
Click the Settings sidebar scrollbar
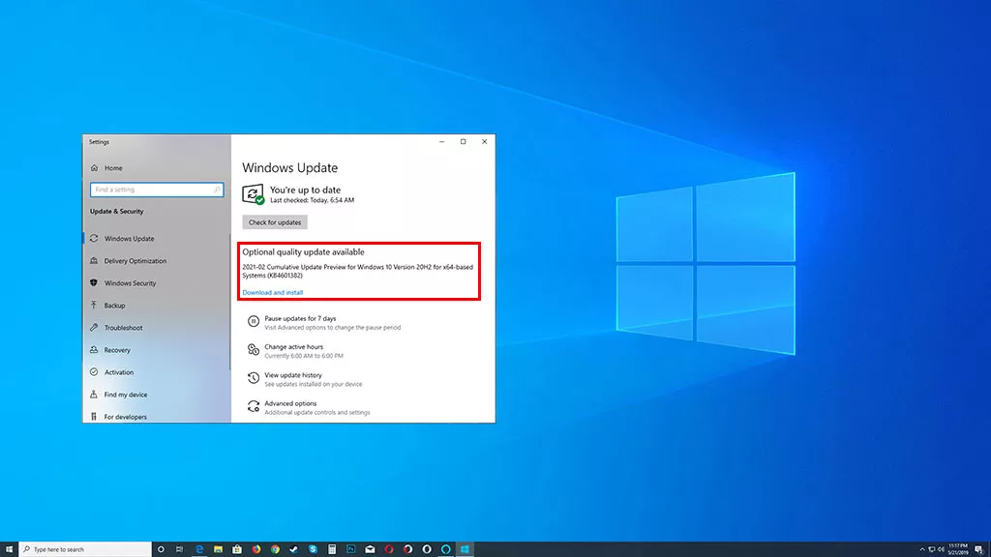[x=230, y=302]
